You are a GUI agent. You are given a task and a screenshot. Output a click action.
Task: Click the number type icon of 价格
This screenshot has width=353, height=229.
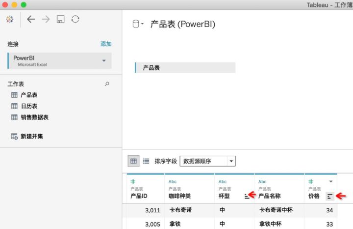point(311,181)
